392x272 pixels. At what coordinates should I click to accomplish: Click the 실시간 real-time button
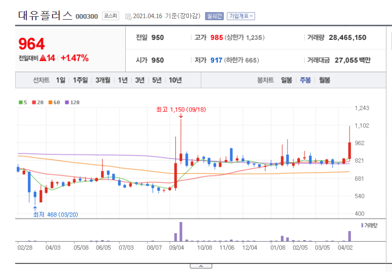click(214, 16)
